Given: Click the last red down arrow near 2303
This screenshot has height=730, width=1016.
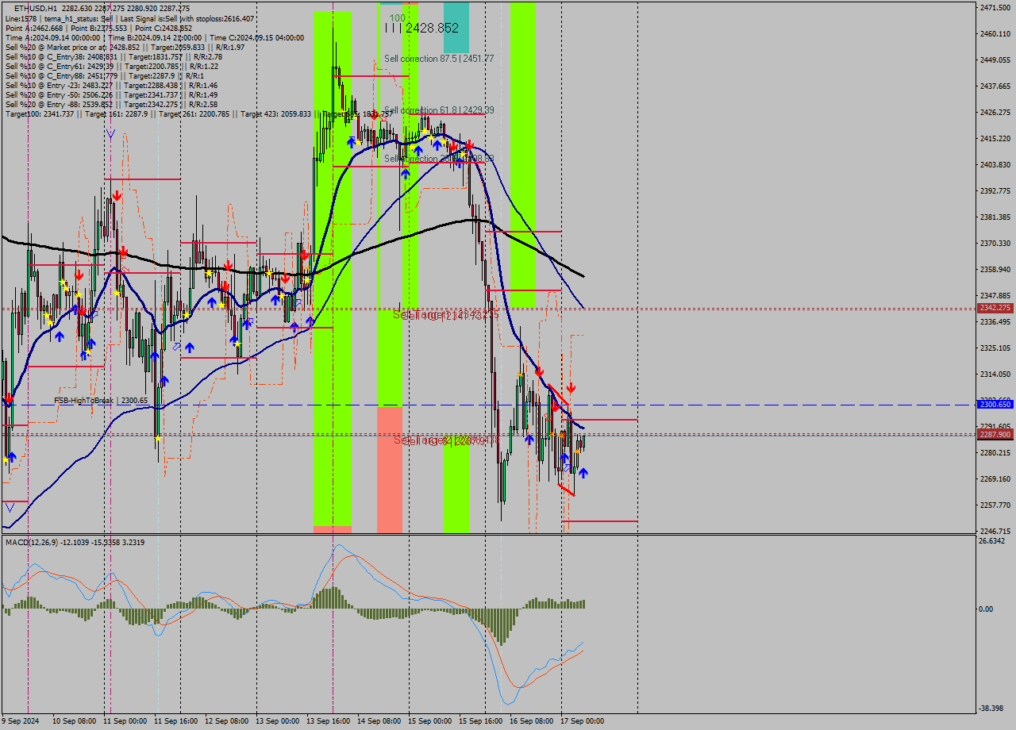Looking at the screenshot, I should point(571,388).
